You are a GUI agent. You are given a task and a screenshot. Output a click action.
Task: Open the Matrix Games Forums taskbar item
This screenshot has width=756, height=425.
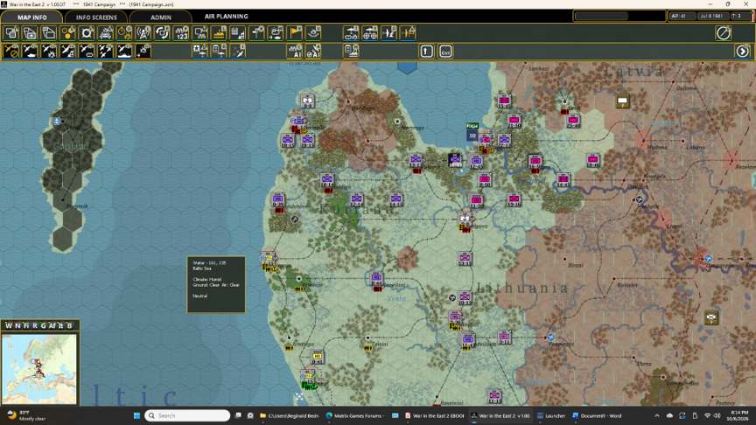tap(354, 415)
